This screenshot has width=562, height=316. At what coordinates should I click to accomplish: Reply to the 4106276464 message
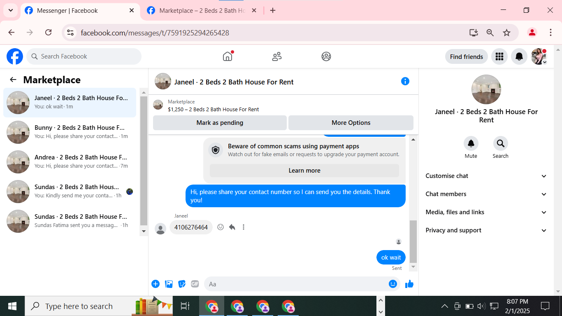pyautogui.click(x=232, y=227)
